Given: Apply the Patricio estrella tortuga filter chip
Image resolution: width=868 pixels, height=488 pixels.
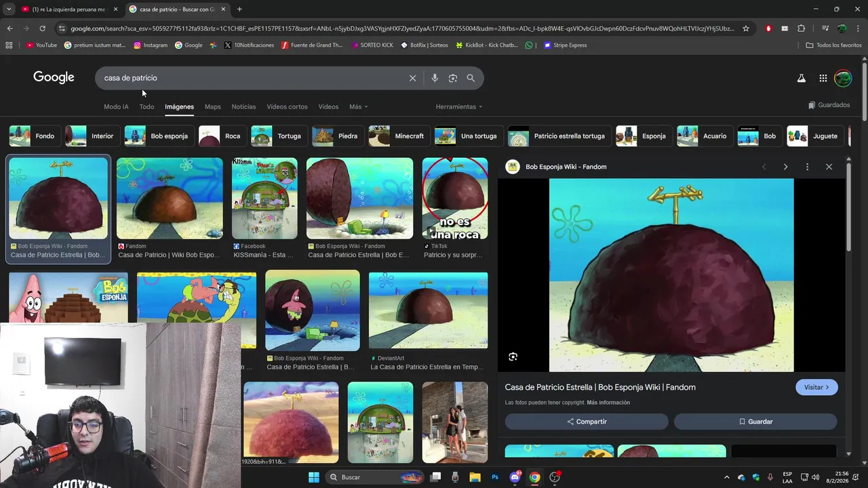Looking at the screenshot, I should point(559,136).
